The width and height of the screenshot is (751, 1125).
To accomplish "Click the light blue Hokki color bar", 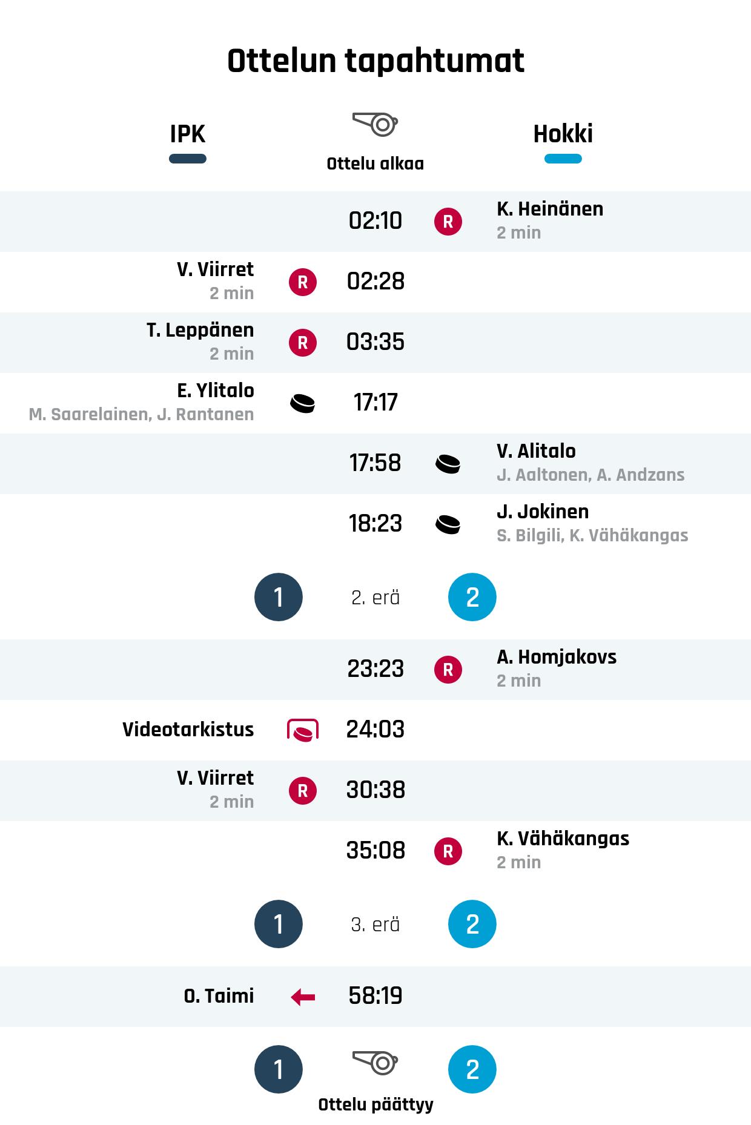I will click(563, 159).
